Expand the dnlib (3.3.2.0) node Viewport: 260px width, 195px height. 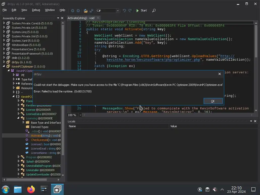4,58
